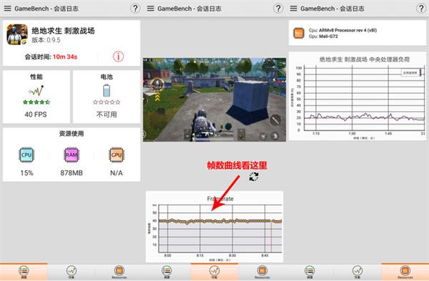The height and width of the screenshot is (281, 429).
Task: Open the red info icon beside session time
Action: pyautogui.click(x=118, y=56)
